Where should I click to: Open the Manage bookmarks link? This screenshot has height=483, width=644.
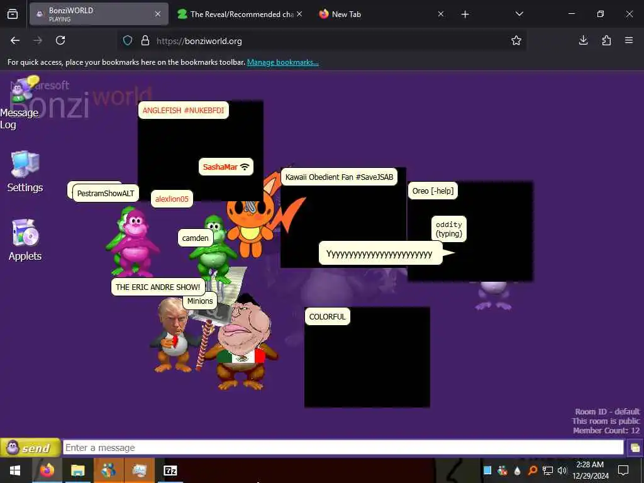(282, 62)
